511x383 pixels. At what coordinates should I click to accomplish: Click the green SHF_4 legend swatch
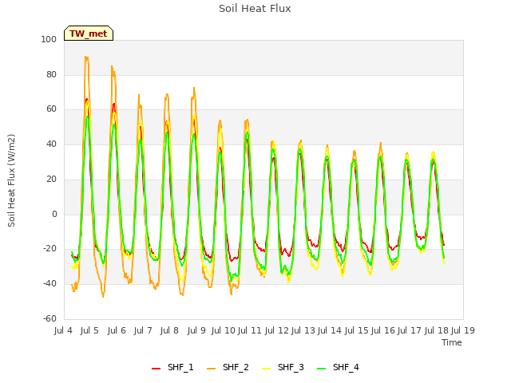click(x=321, y=369)
